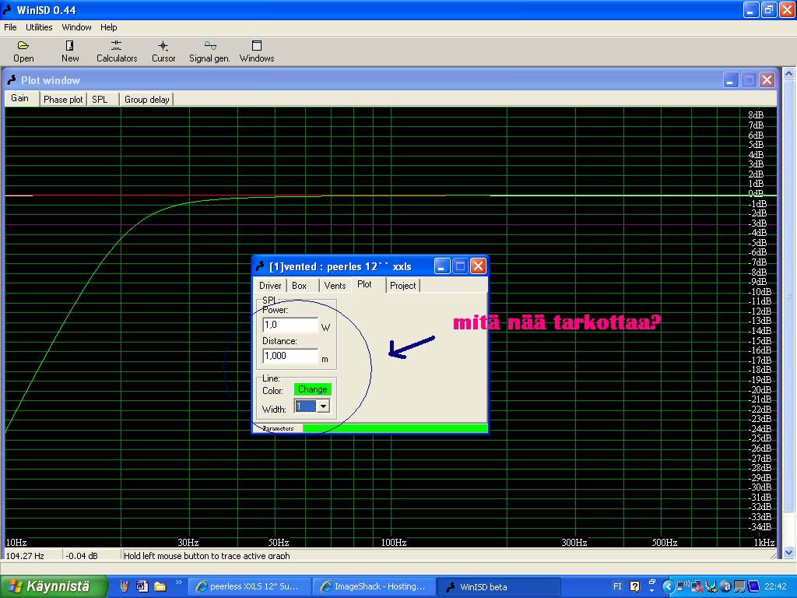Switch to the Group delay tab

coord(146,100)
